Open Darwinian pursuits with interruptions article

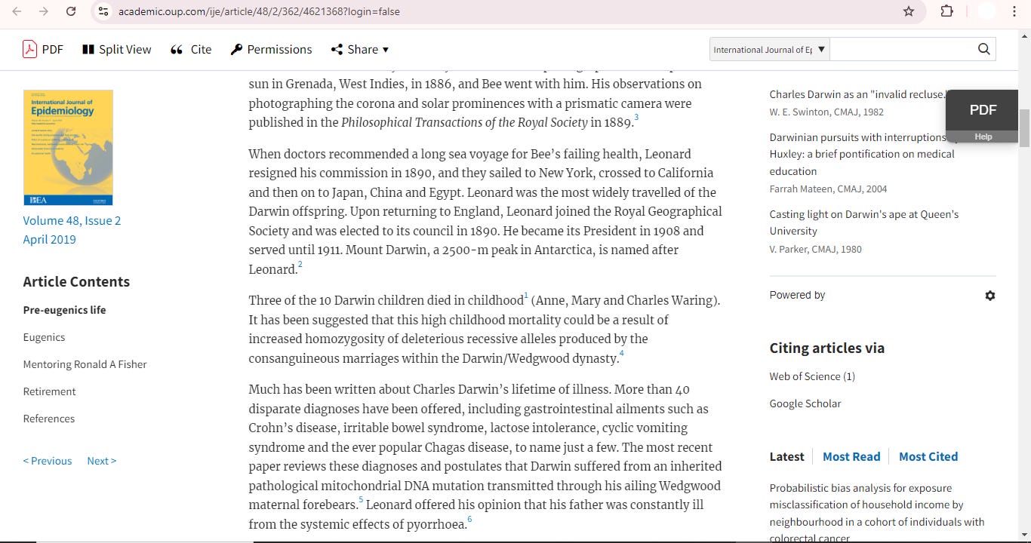tap(862, 154)
